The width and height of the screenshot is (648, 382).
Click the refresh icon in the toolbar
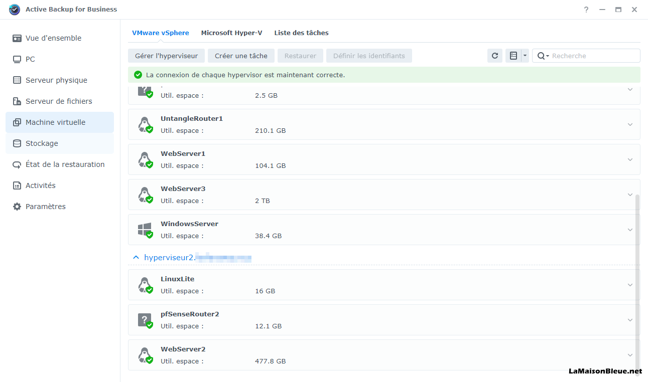coord(495,56)
